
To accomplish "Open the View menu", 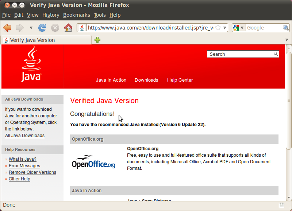I will pos(33,15).
